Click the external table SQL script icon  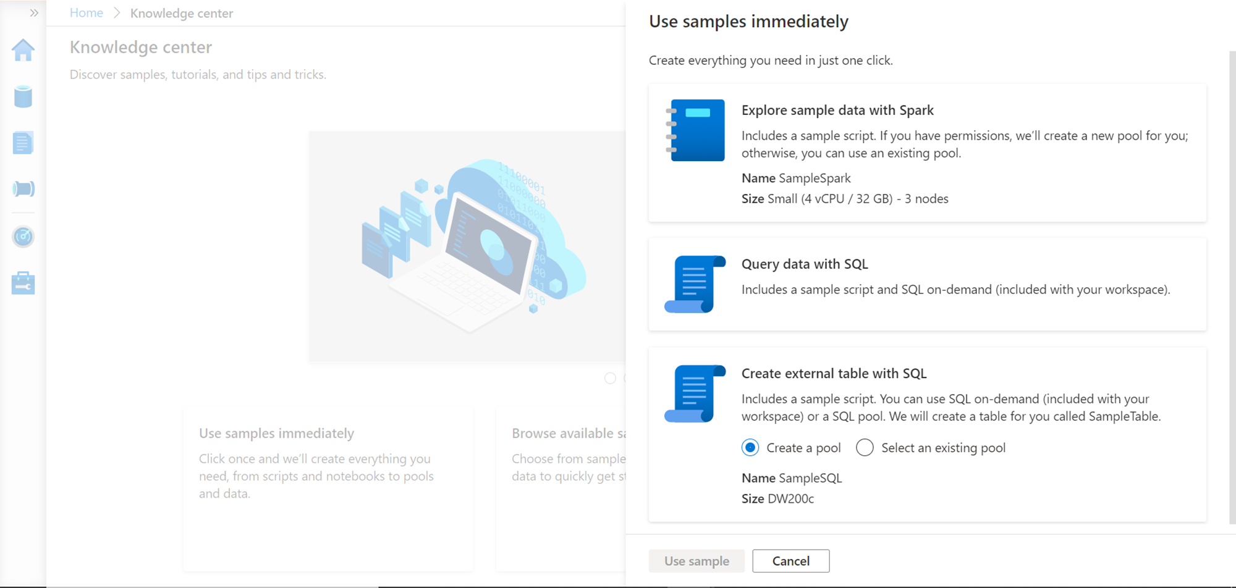(695, 393)
